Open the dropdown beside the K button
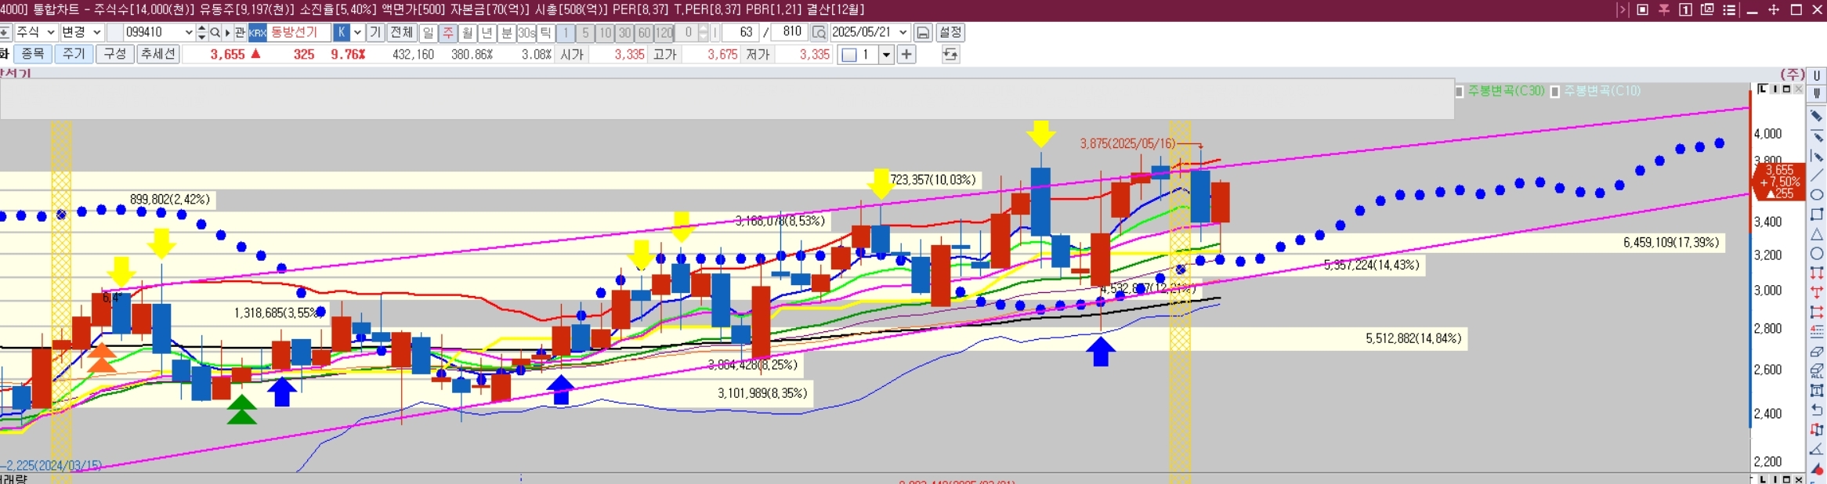The width and height of the screenshot is (1827, 484). (x=357, y=32)
